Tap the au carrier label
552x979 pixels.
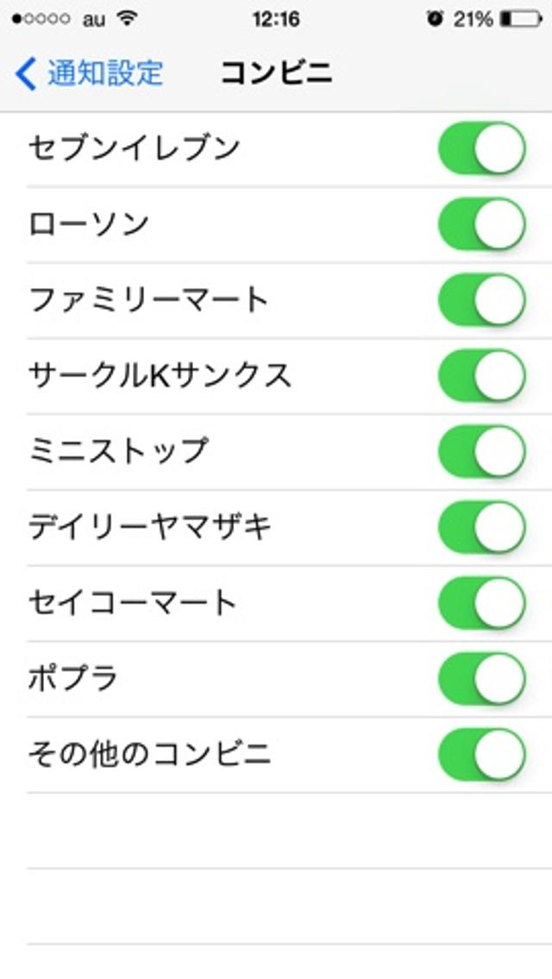[x=93, y=20]
